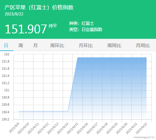The width and height of the screenshot is (156, 140).
Task: Click the 150.4 y-axis tick label
Action: coord(6,112)
